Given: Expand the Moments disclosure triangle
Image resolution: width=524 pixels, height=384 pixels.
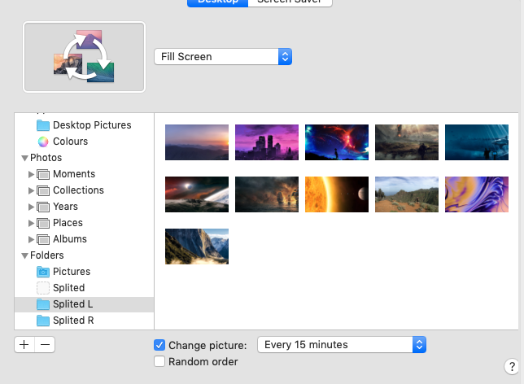Looking at the screenshot, I should 31,174.
